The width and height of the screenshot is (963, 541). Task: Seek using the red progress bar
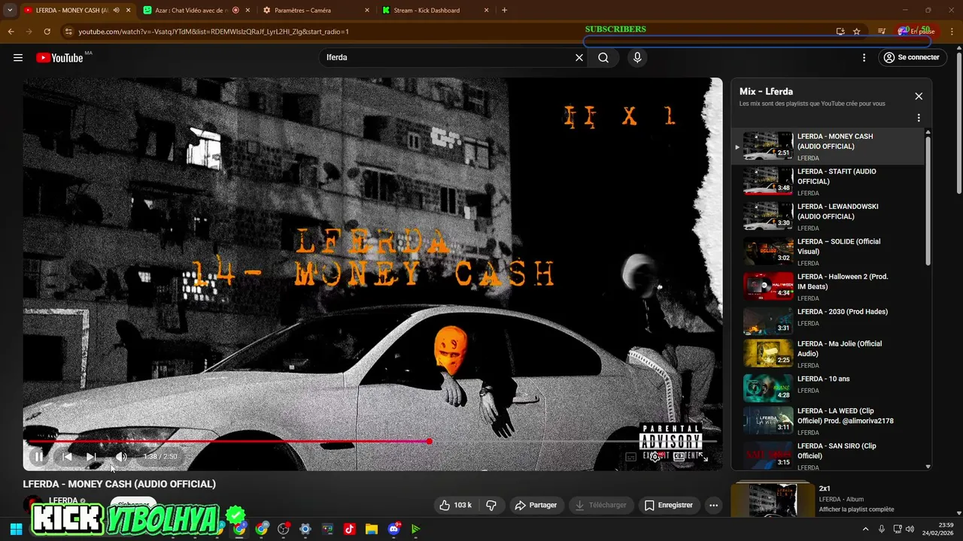[373, 441]
